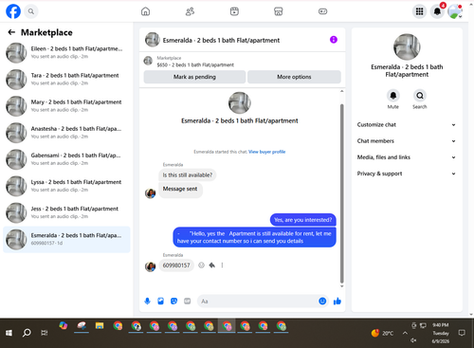Click the 'Yes, are you interested?' message

(302, 220)
